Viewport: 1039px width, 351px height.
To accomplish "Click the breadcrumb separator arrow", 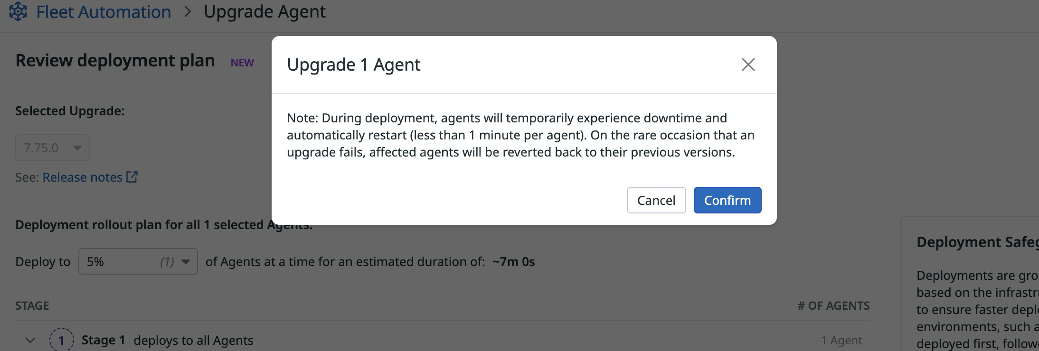I will coord(189,11).
